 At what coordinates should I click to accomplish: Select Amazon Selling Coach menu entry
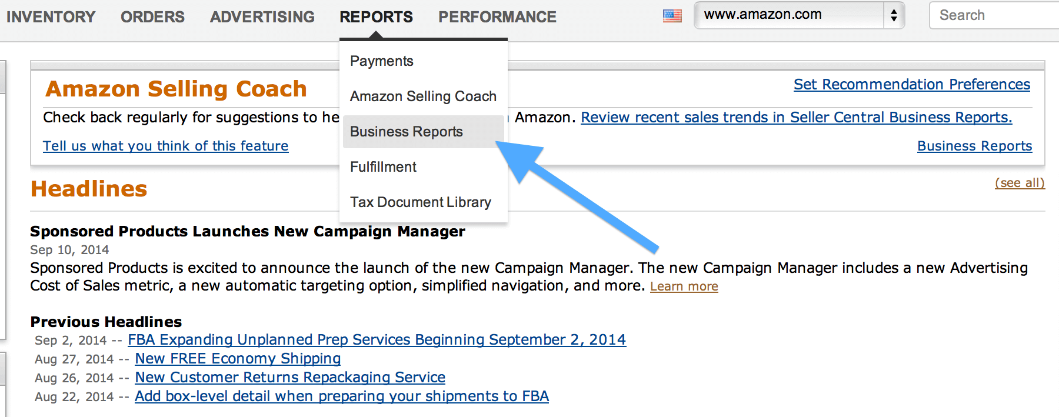pyautogui.click(x=423, y=96)
